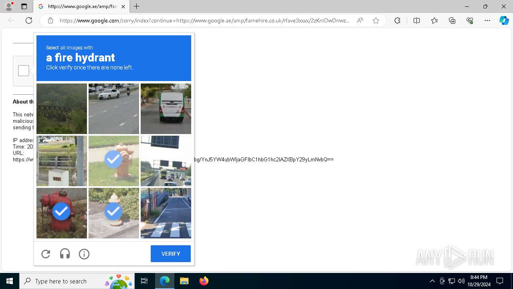Show hidden system tray icons
The height and width of the screenshot is (289, 513).
pyautogui.click(x=432, y=281)
